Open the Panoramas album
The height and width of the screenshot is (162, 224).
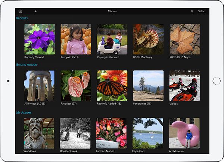point(148,86)
